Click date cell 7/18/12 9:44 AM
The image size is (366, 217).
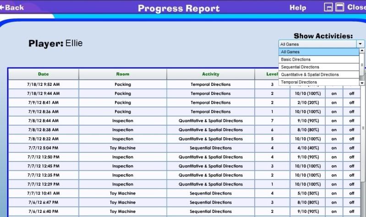(44, 94)
